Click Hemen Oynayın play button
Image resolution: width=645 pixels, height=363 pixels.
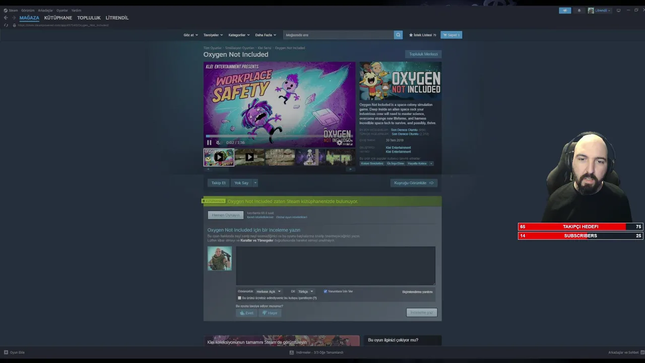click(x=226, y=215)
